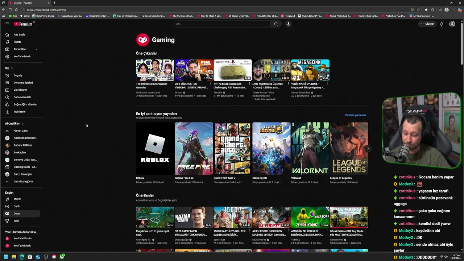Open Oynatma listeleri playlists
This screenshot has height=261, width=464.
[21, 83]
